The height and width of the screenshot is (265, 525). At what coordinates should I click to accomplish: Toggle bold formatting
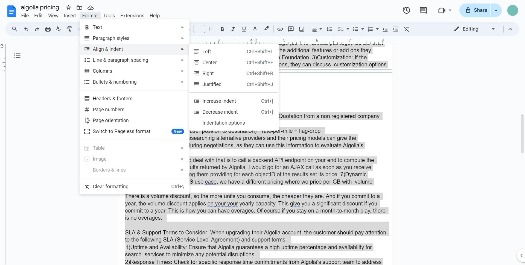click(222, 29)
